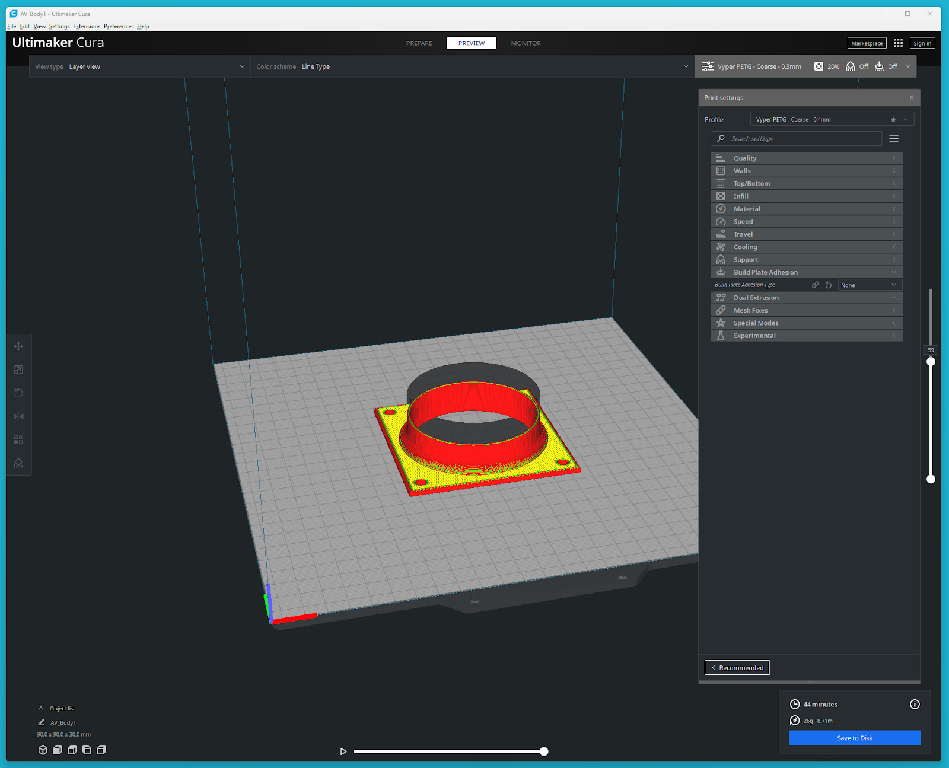Viewport: 949px width, 768px height.
Task: Open the Extensions menu
Action: (x=87, y=27)
